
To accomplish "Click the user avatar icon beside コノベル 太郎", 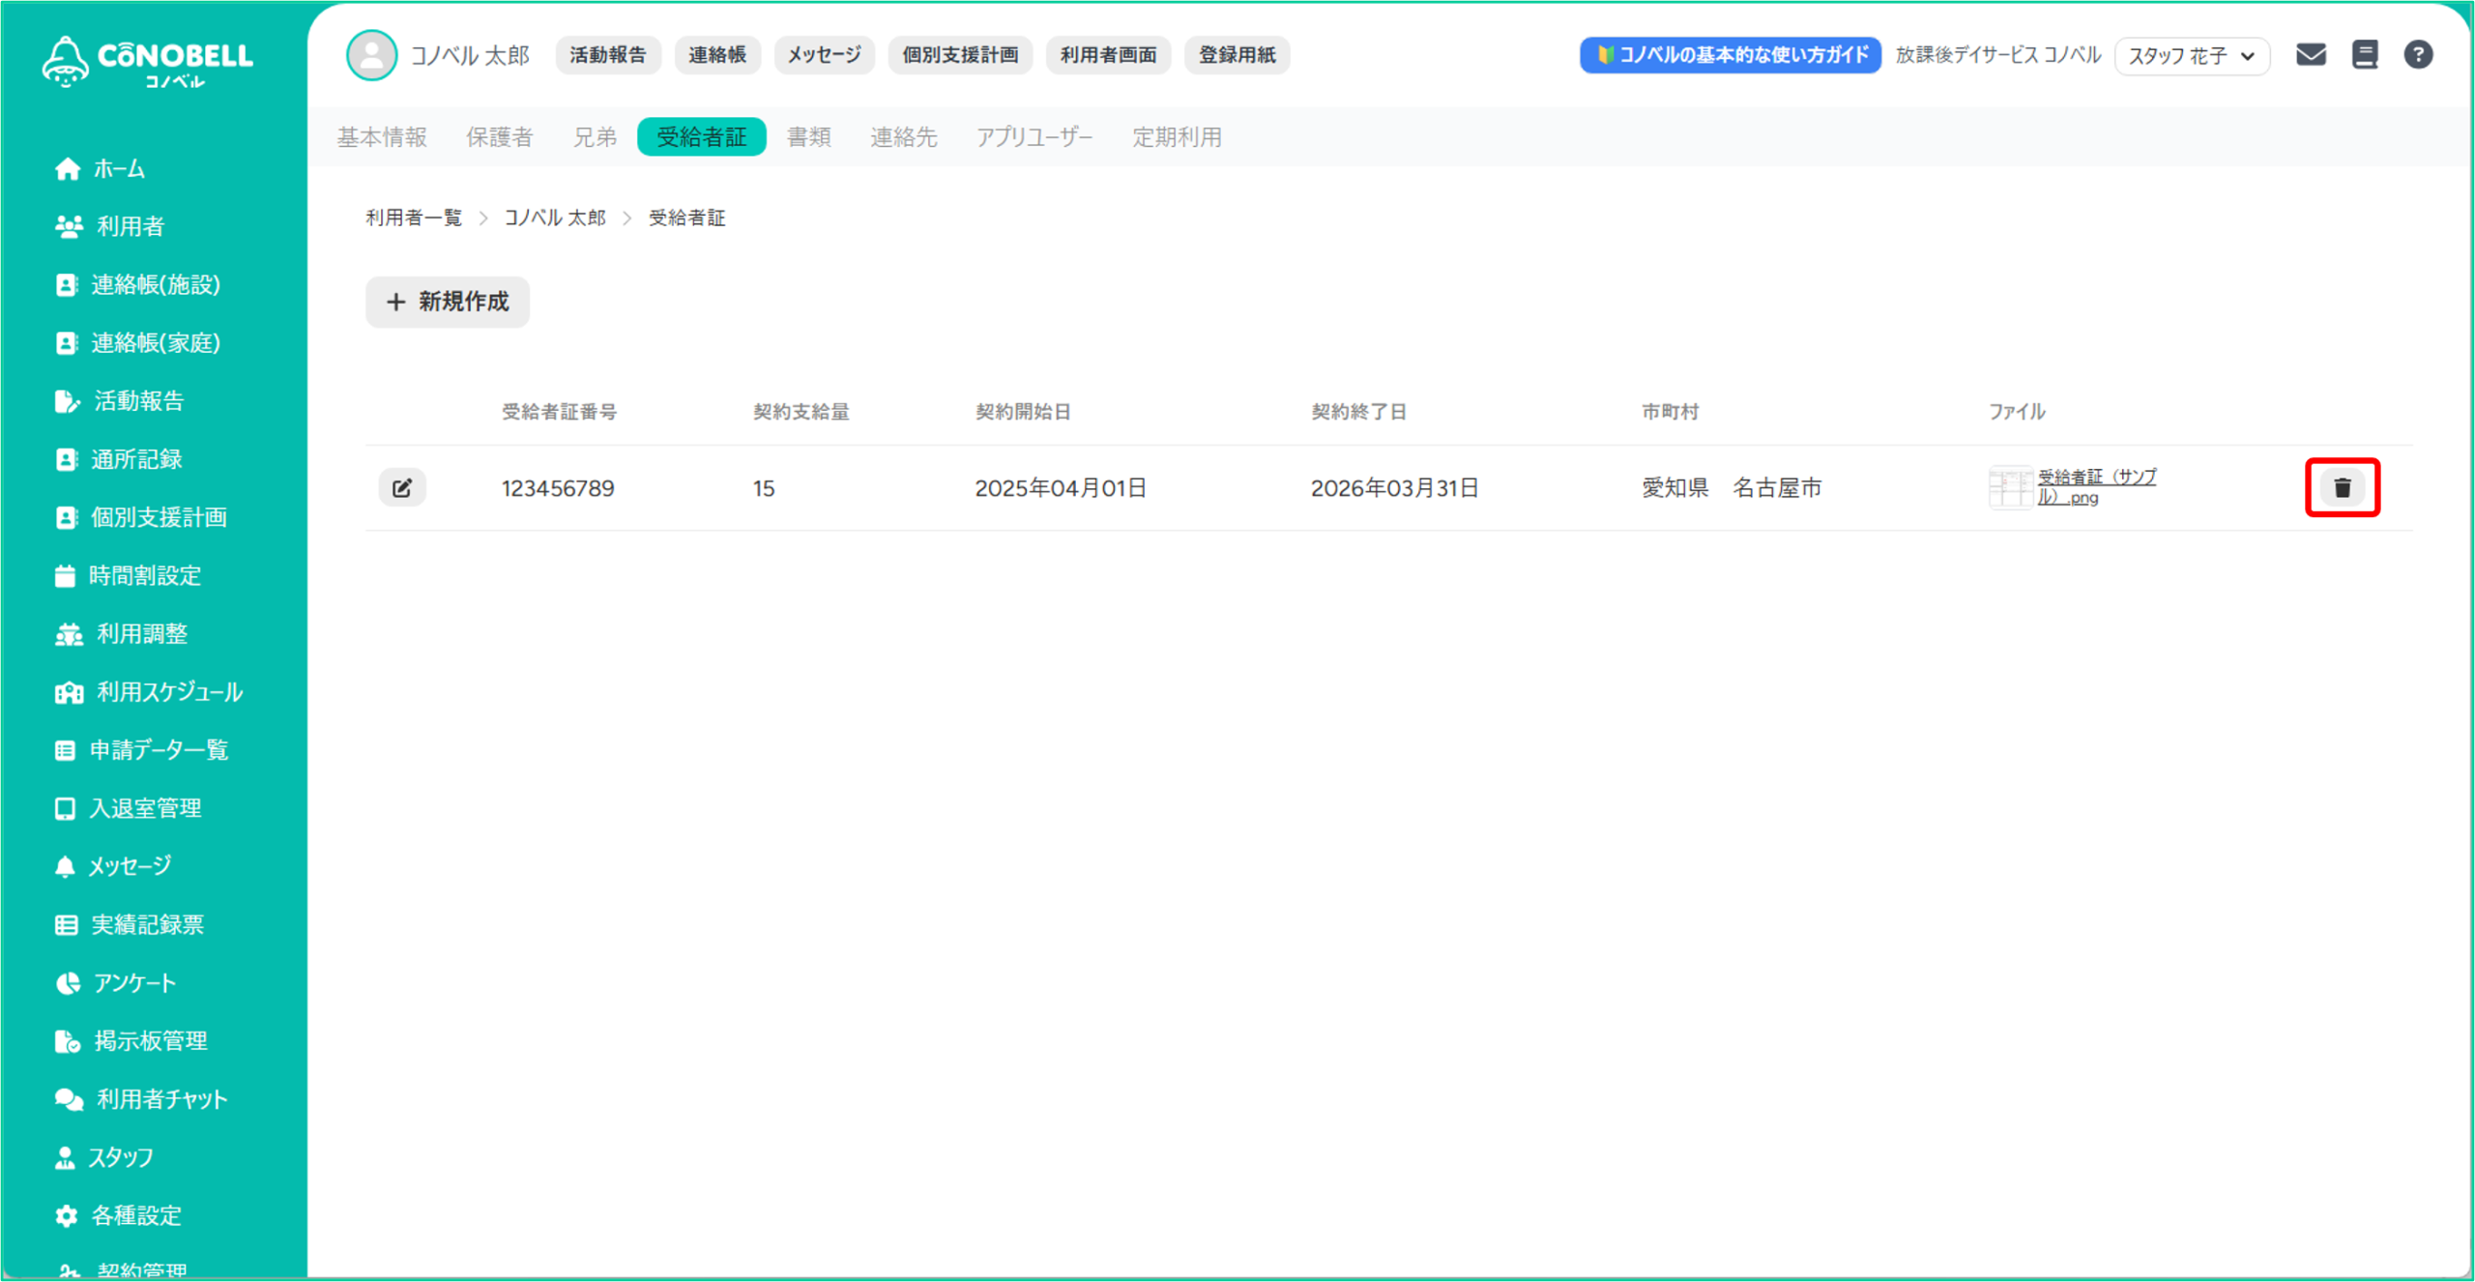I will click(371, 55).
